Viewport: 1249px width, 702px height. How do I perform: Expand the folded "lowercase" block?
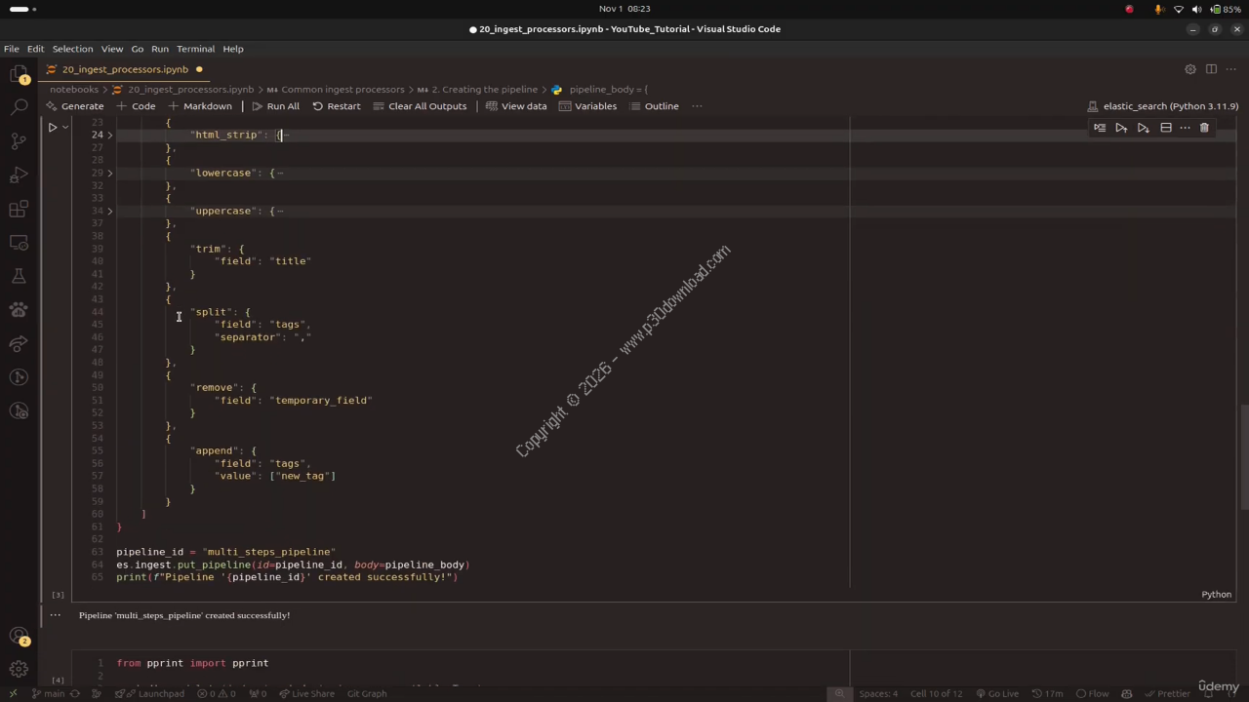[109, 173]
